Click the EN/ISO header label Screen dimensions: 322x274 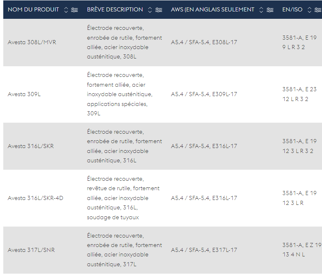(x=292, y=10)
